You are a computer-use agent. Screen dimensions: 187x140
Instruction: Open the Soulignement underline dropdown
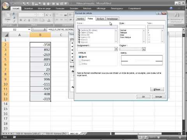point(116,49)
